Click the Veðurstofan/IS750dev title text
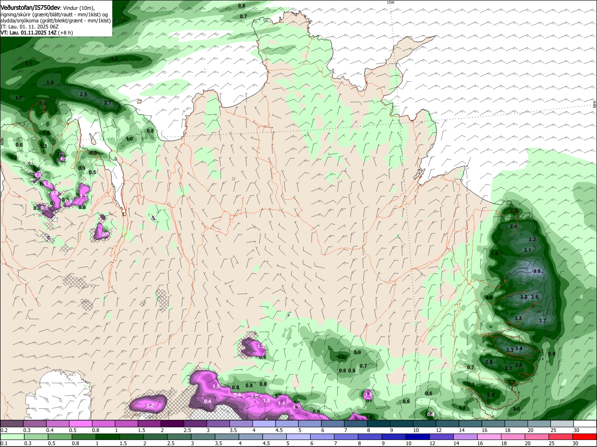597x447 pixels. 30,8
